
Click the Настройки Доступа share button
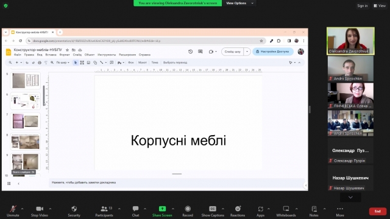click(273, 52)
